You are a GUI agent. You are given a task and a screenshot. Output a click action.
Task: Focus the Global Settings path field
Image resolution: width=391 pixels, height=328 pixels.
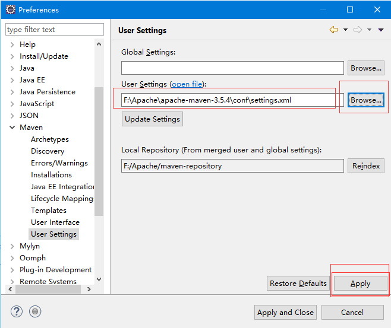232,68
